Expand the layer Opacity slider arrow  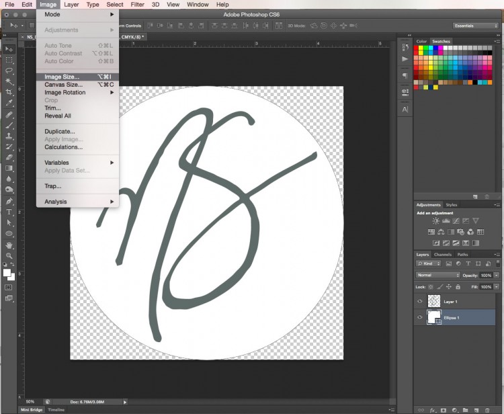pyautogui.click(x=496, y=276)
